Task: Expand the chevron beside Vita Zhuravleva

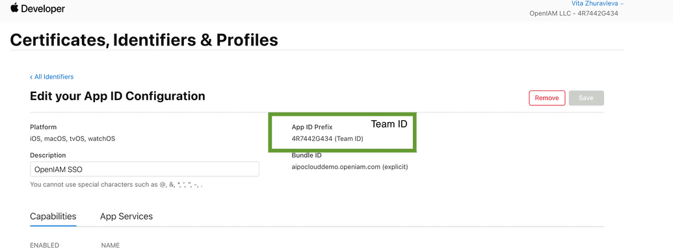Action: pos(622,3)
